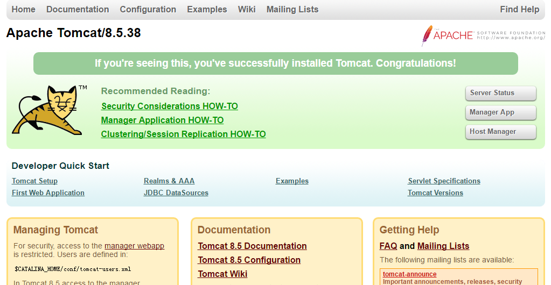Image resolution: width=551 pixels, height=285 pixels.
Task: Open Security Considerations HOW-TO link
Action: (x=169, y=106)
